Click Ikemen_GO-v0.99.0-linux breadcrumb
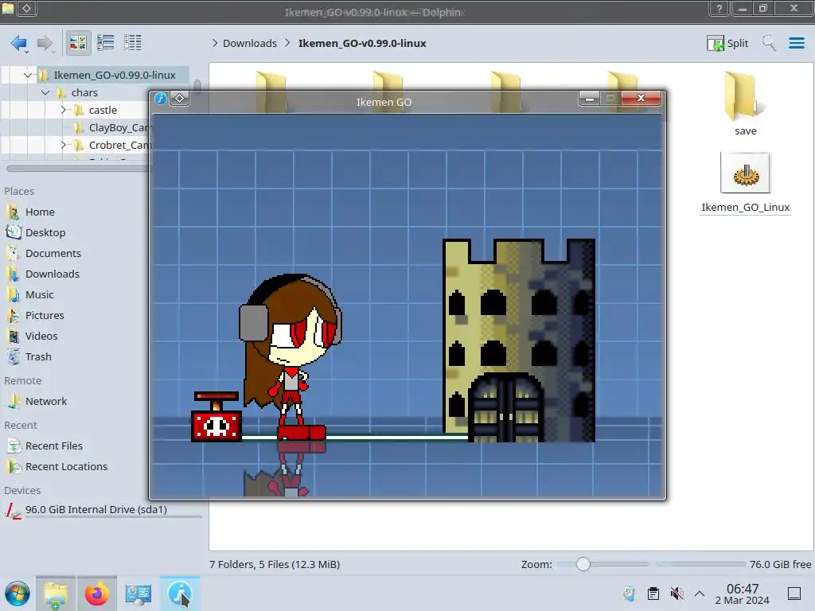 click(362, 43)
